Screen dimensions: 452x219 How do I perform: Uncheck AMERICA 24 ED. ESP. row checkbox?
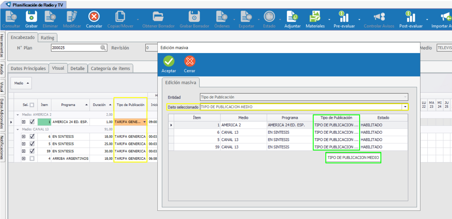pos(32,122)
